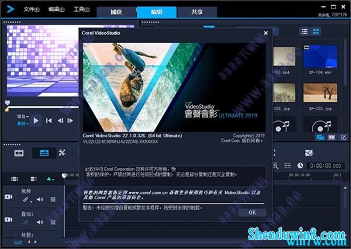This screenshot has height=249, width=351.
Task: Select the thumbnail labeled I02.jpg
Action: coord(284,92)
